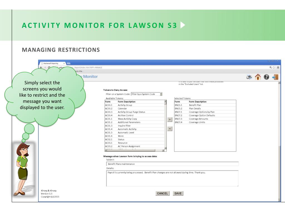This screenshot has height=214, width=285.
Task: Select AC01.4 Automatic Activity token
Action: pyautogui.click(x=134, y=129)
